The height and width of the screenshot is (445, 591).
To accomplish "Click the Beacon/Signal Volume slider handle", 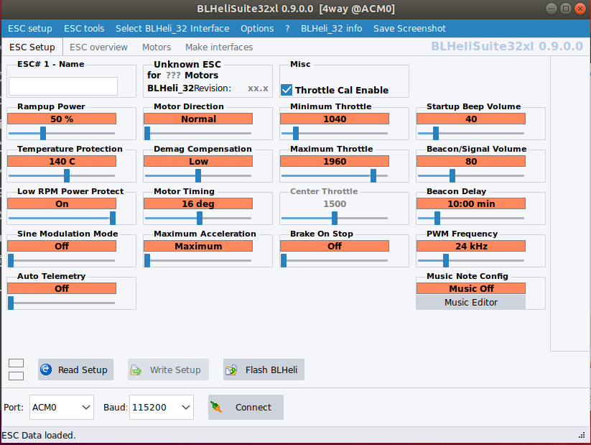I will tap(452, 175).
